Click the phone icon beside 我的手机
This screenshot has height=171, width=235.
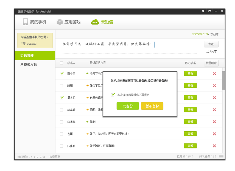point(25,22)
